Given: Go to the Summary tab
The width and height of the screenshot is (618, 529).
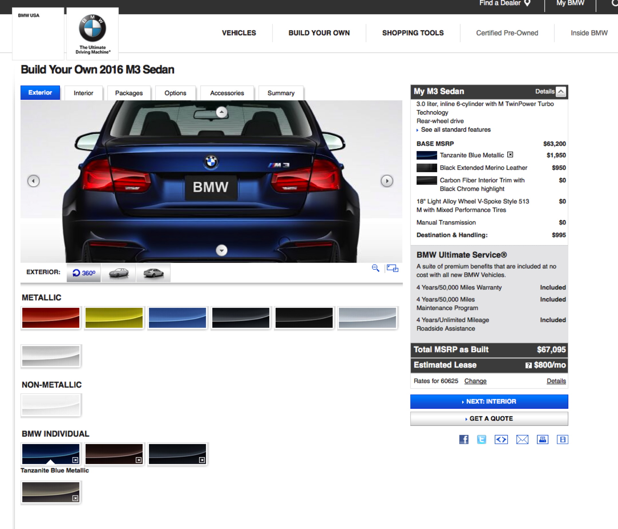Looking at the screenshot, I should [x=281, y=93].
